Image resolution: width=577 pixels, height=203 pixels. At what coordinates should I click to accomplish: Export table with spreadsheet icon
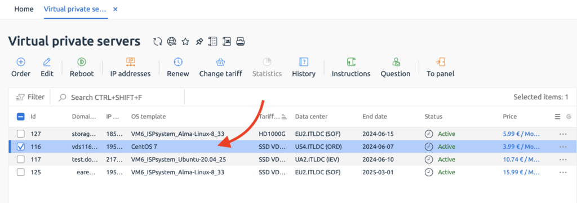click(227, 42)
